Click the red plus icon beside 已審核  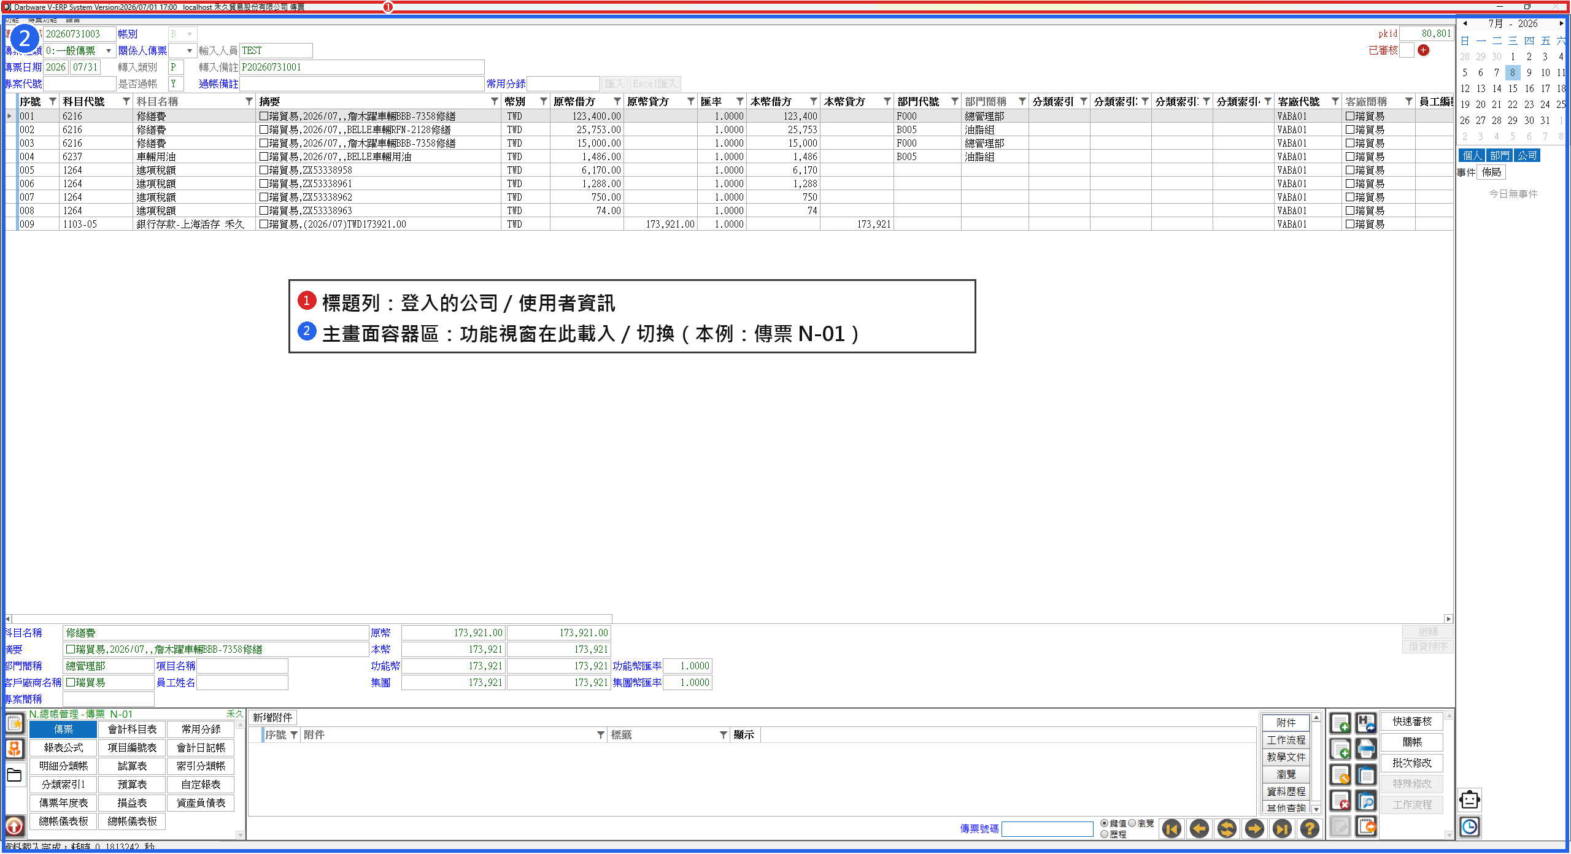click(1424, 50)
